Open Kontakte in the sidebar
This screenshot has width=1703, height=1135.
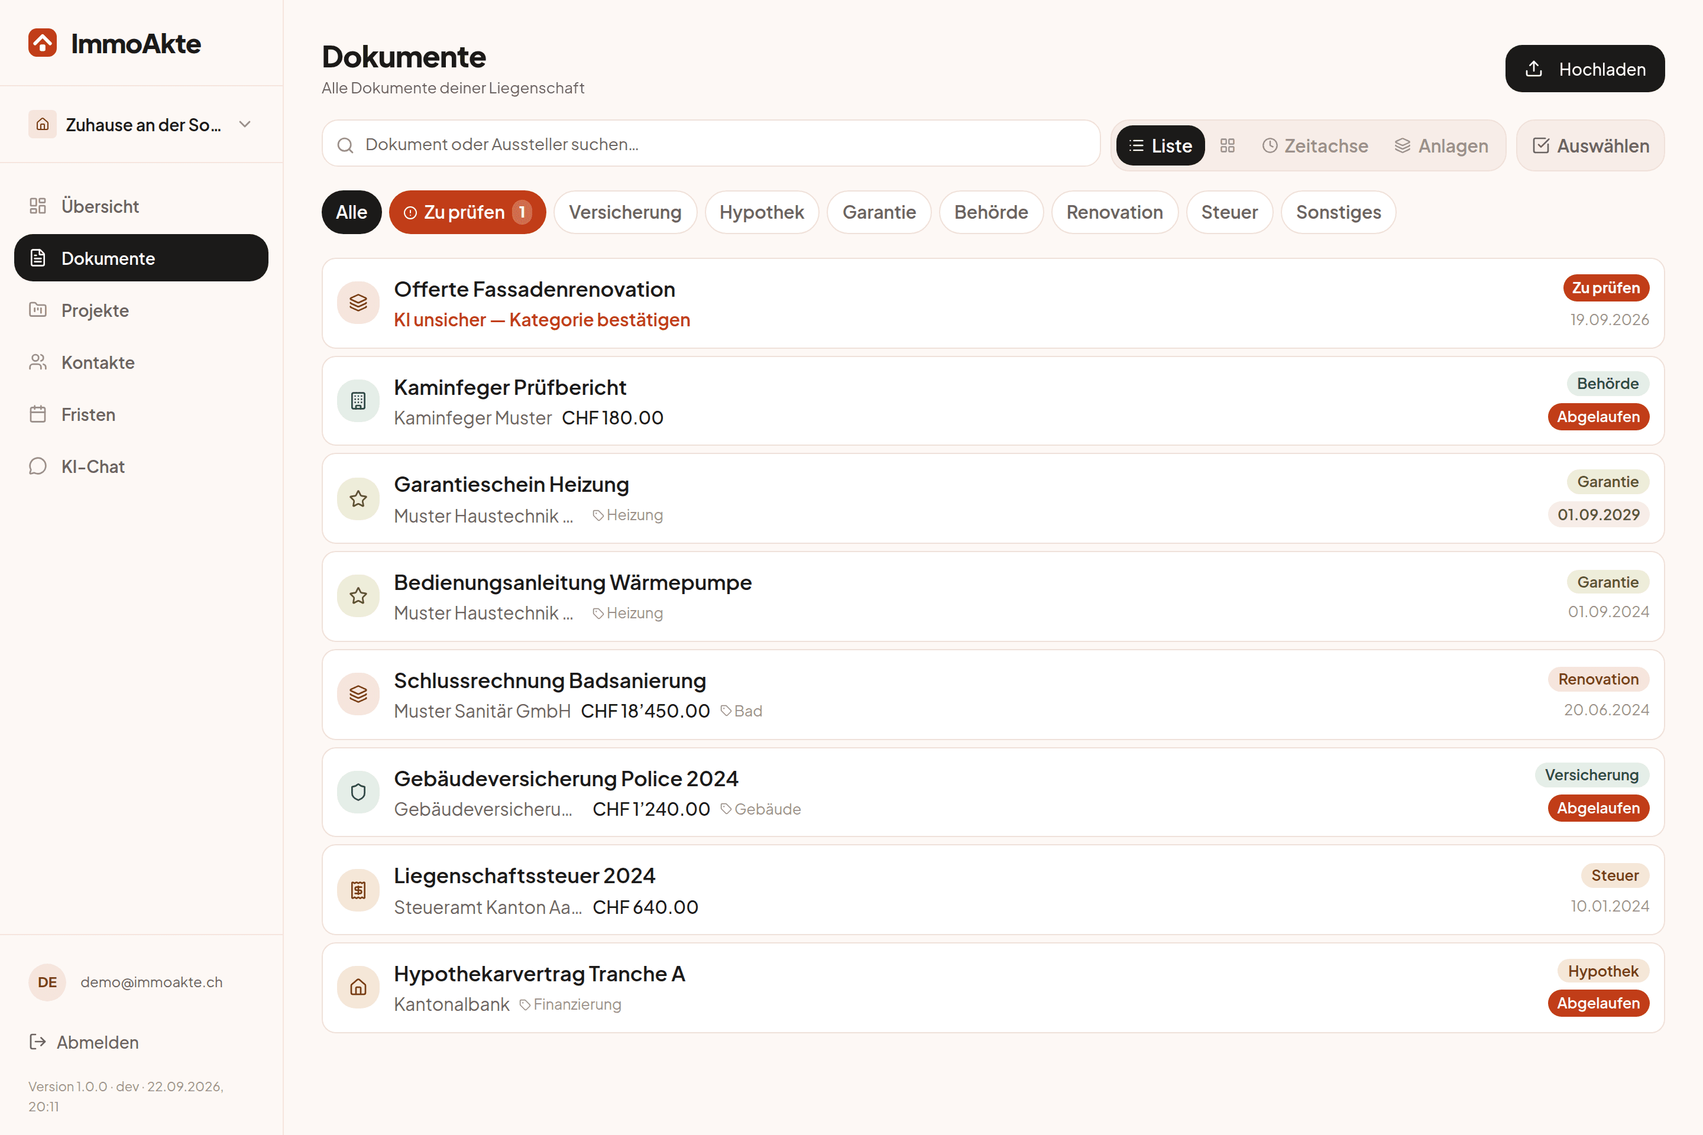point(141,362)
